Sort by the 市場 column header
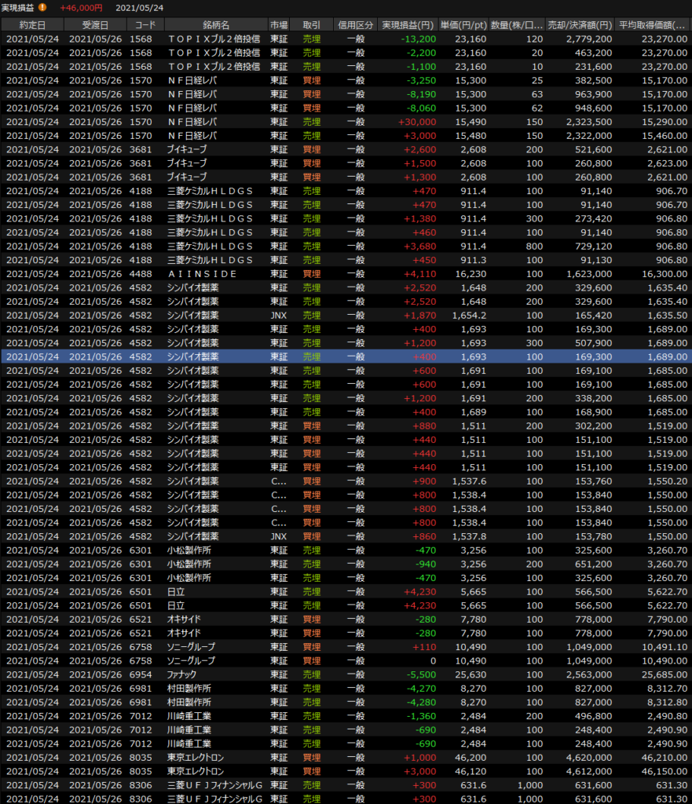The width and height of the screenshot is (692, 804). pyautogui.click(x=278, y=24)
